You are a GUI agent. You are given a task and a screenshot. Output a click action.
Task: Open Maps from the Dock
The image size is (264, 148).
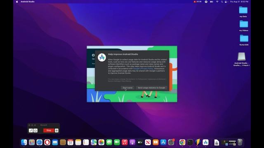(94, 142)
